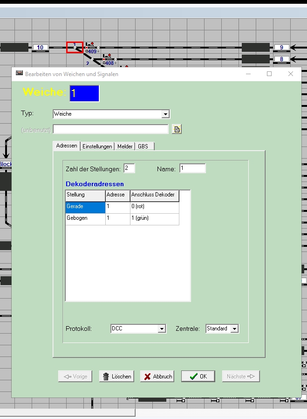Select track block labeled 8
The image size is (307, 419).
click(x=281, y=59)
